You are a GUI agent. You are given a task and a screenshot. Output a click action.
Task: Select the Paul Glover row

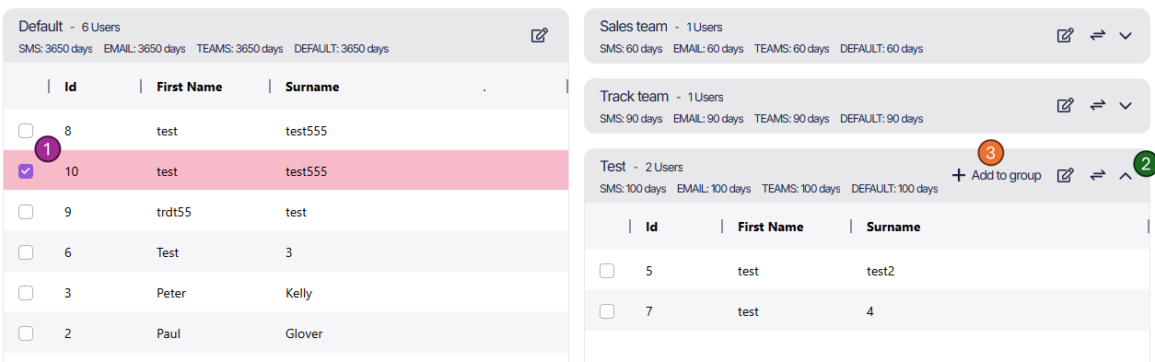pos(286,333)
